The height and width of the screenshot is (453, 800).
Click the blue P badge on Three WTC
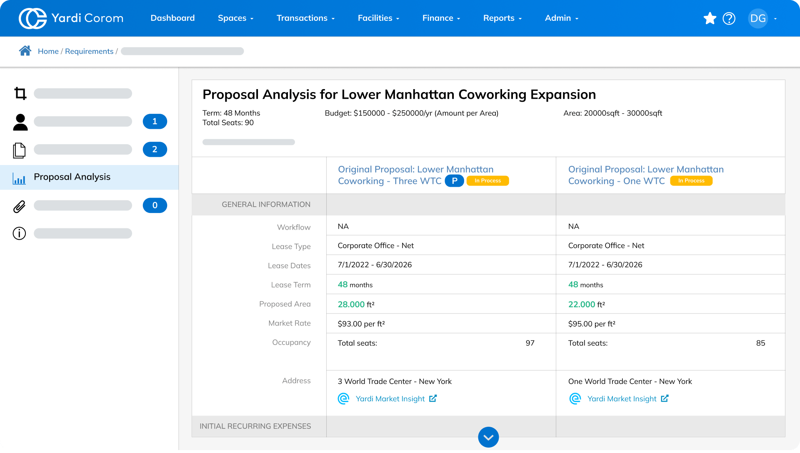[454, 181]
